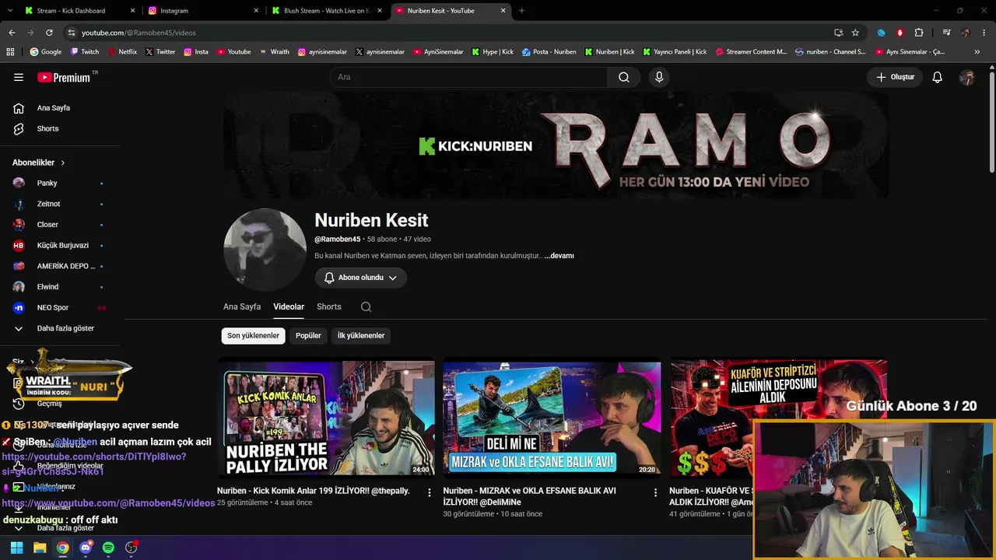The image size is (996, 560).
Task: Click the @Ramoben45 channel handle text
Action: pyautogui.click(x=338, y=240)
